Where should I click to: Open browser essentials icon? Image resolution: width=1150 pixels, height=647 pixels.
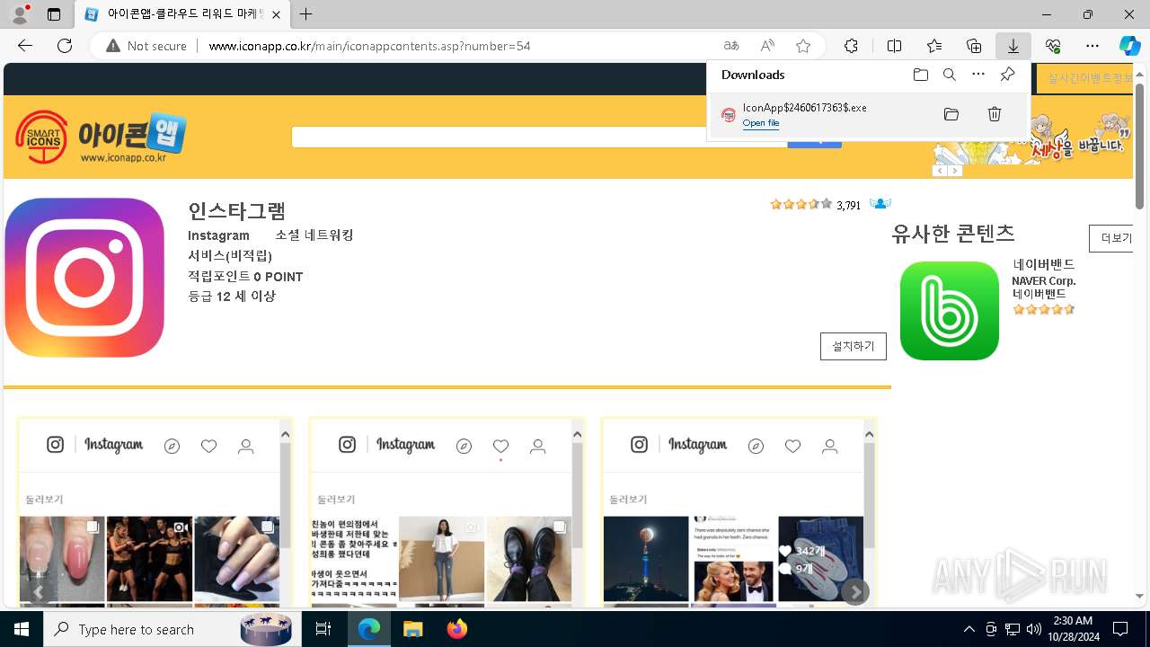click(x=1053, y=46)
